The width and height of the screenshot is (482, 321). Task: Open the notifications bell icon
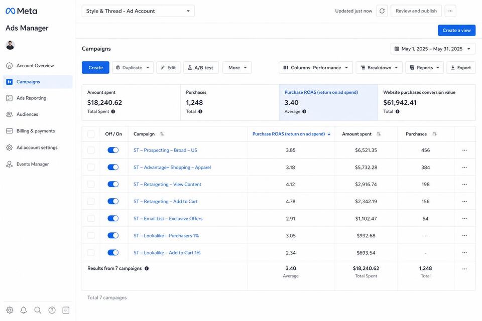click(24, 310)
